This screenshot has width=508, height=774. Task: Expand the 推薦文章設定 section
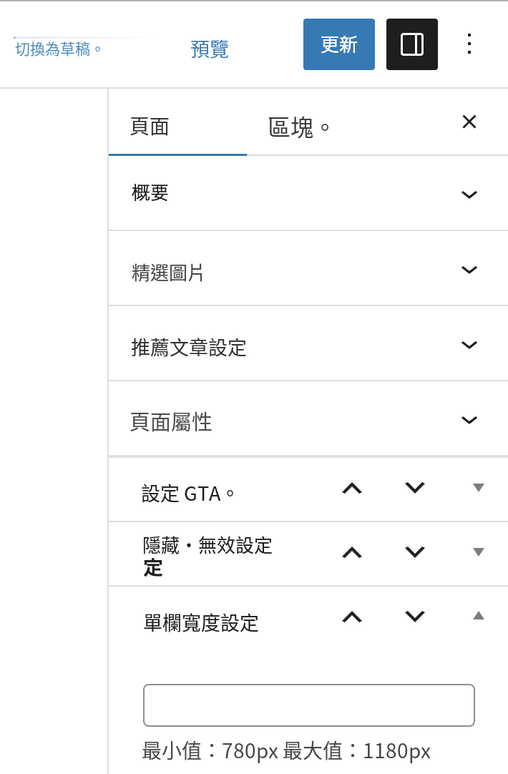click(308, 343)
